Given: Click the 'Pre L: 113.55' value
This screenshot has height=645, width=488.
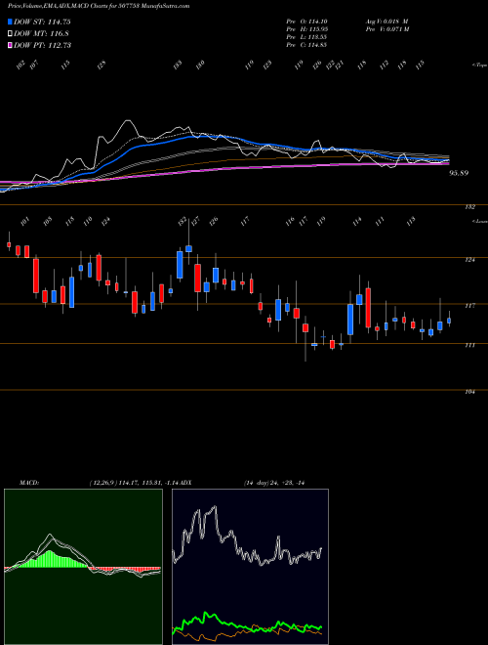Looking at the screenshot, I should tap(306, 37).
